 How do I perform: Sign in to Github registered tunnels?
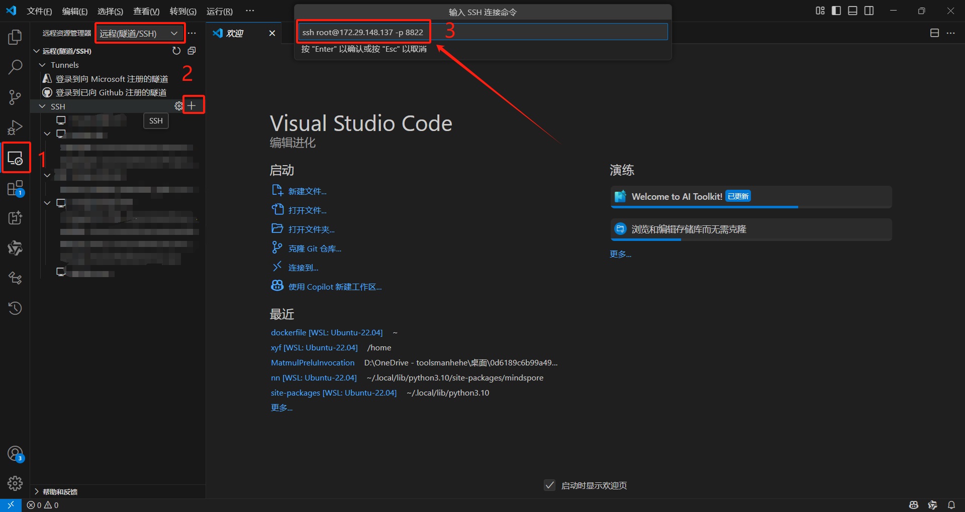pos(111,92)
